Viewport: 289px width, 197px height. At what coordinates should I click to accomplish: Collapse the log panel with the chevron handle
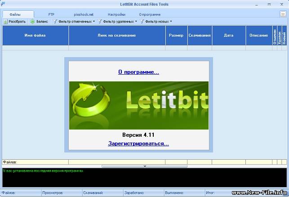pos(145,166)
